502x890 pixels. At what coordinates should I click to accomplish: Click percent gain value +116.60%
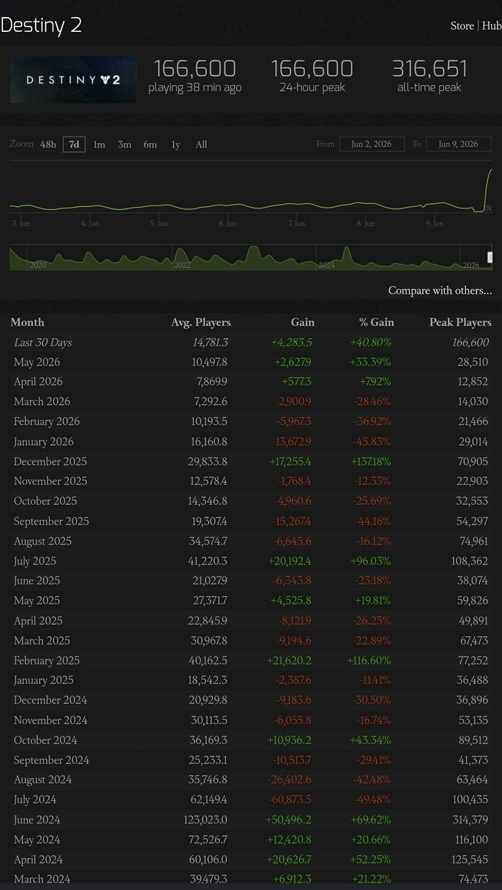point(369,660)
